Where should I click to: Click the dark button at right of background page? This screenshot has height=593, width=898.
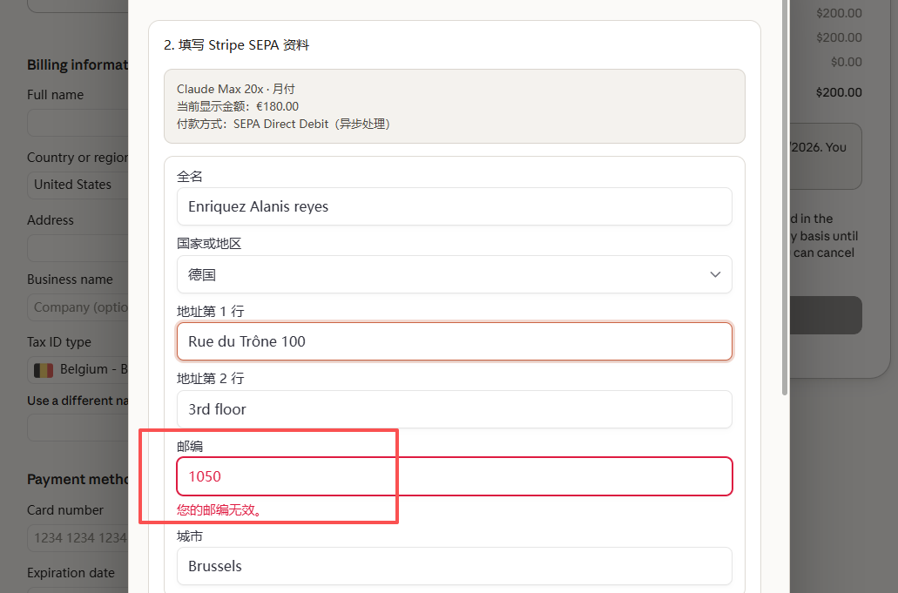[x=826, y=315]
